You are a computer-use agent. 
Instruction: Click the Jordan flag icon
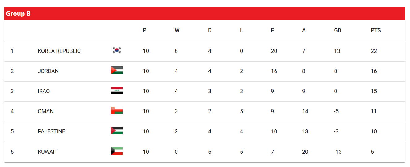point(117,70)
